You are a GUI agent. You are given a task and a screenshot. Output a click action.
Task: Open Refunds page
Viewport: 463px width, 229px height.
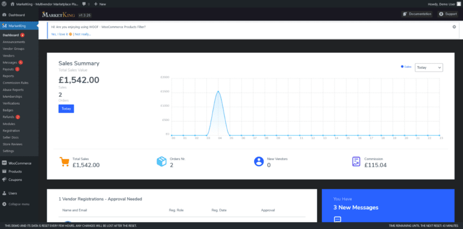[x=8, y=117]
